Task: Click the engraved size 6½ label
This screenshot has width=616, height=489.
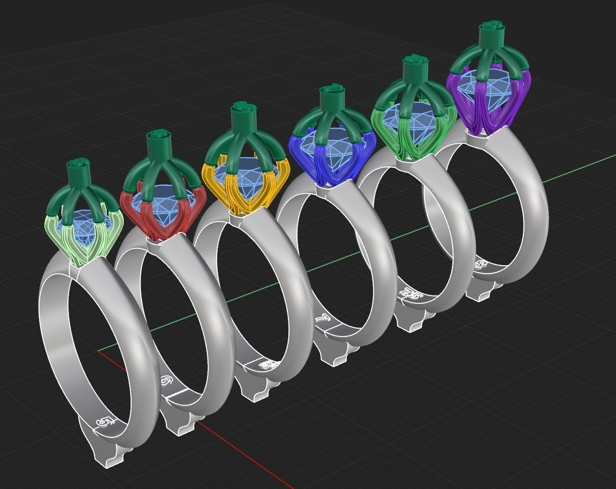Action: pos(268,365)
